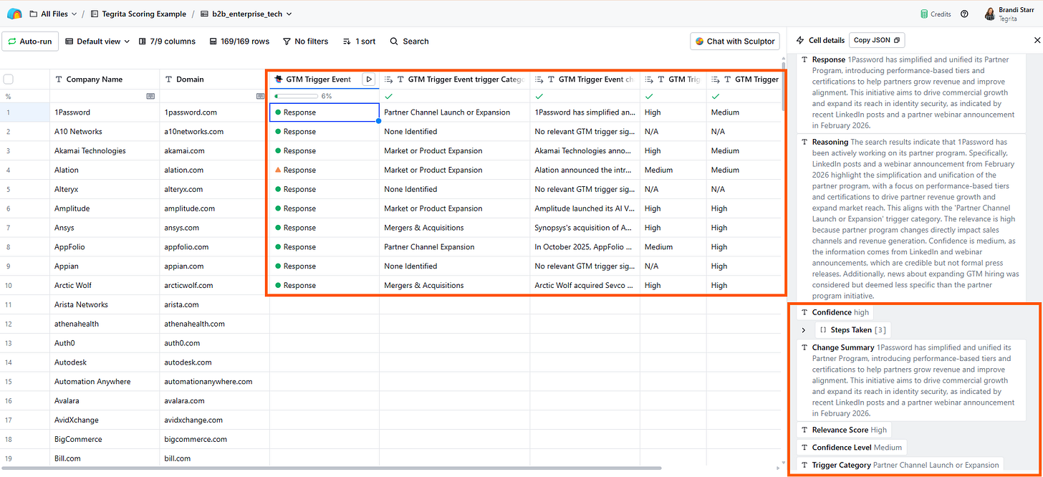Open the No filters menu
The width and height of the screenshot is (1043, 477).
305,42
